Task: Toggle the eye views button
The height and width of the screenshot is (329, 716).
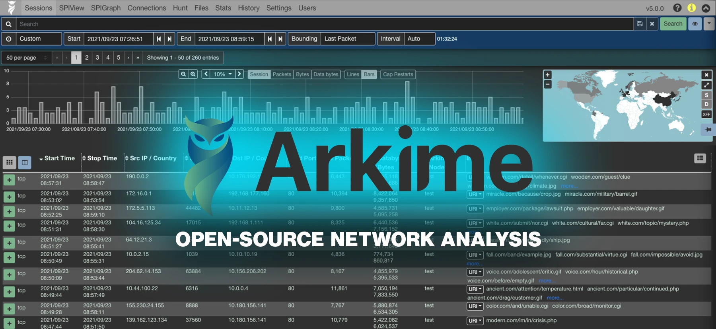Action: 695,24
